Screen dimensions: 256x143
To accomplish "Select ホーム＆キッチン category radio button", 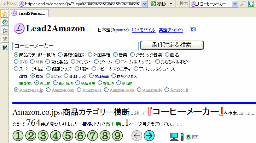I will pyautogui.click(x=117, y=62).
